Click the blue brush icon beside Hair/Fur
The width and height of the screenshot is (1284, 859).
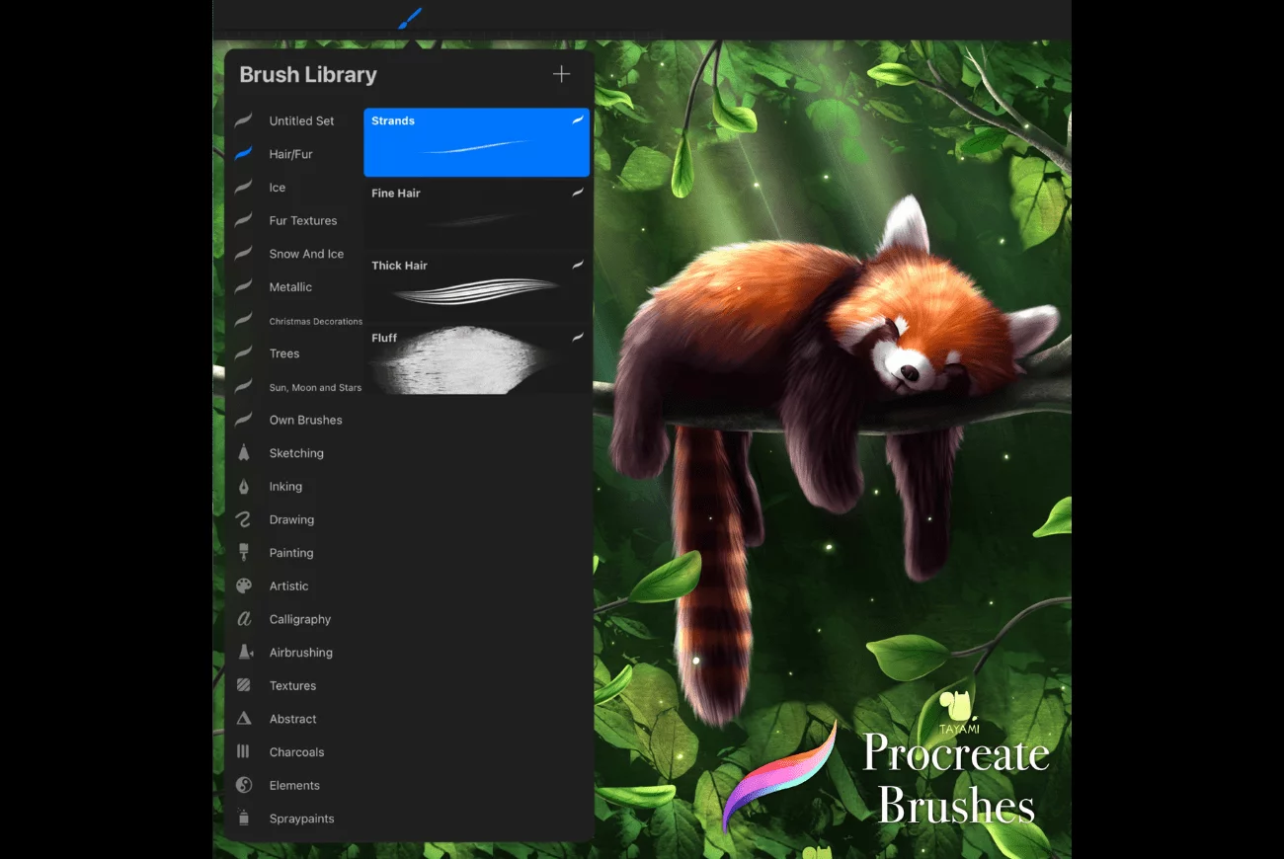(x=243, y=154)
